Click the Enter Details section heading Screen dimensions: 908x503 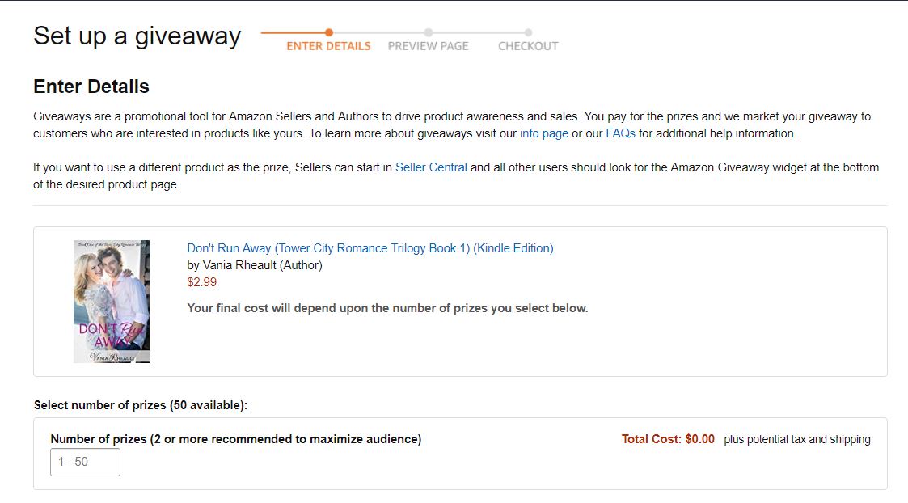[x=90, y=87]
